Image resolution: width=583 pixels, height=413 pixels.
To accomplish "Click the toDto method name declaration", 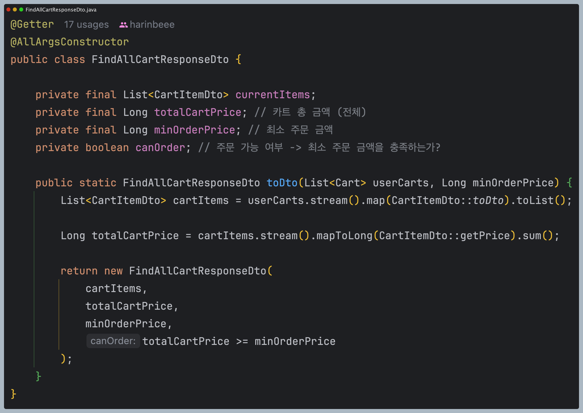I will (282, 183).
